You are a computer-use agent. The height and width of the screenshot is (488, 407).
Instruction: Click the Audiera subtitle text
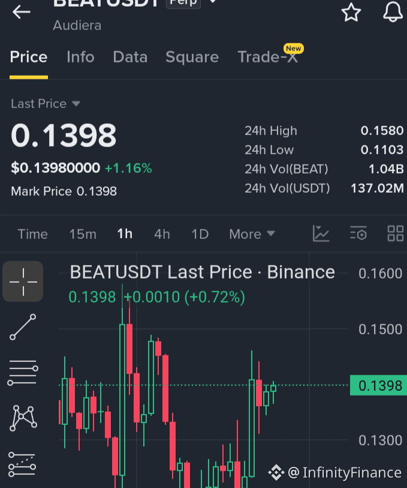pyautogui.click(x=77, y=26)
